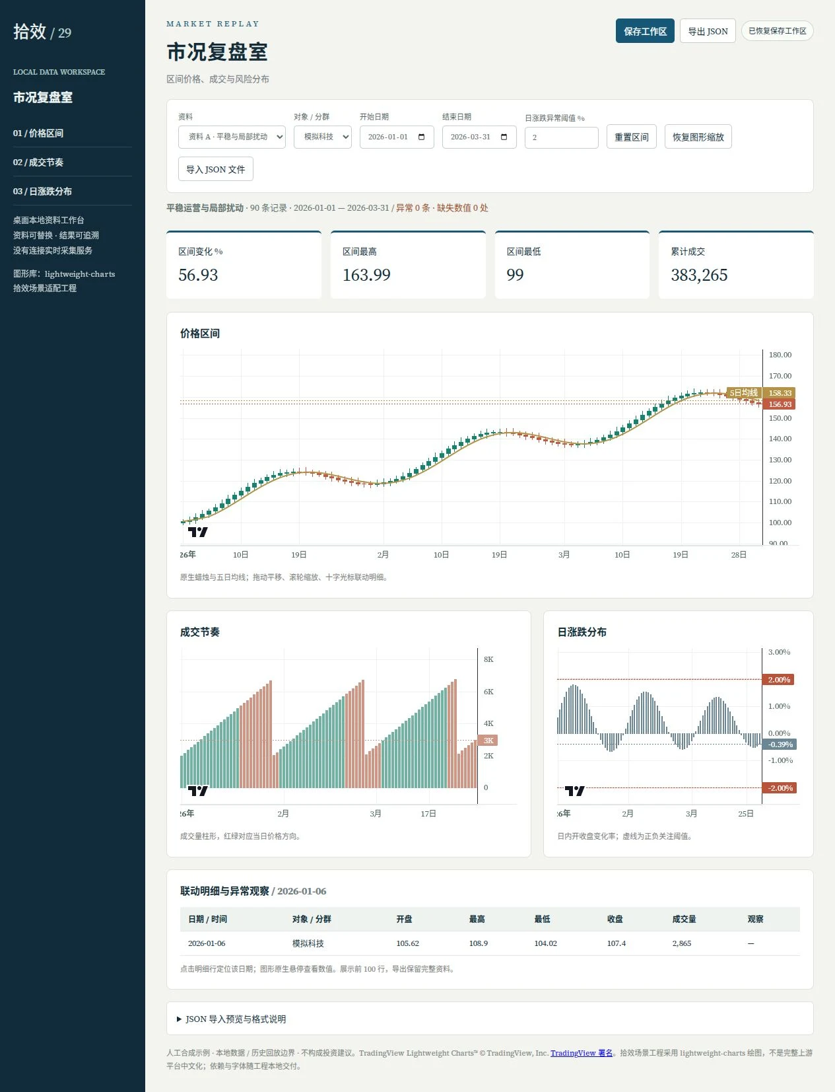
Task: Open the 资料 dataset dropdown
Action: tap(232, 137)
